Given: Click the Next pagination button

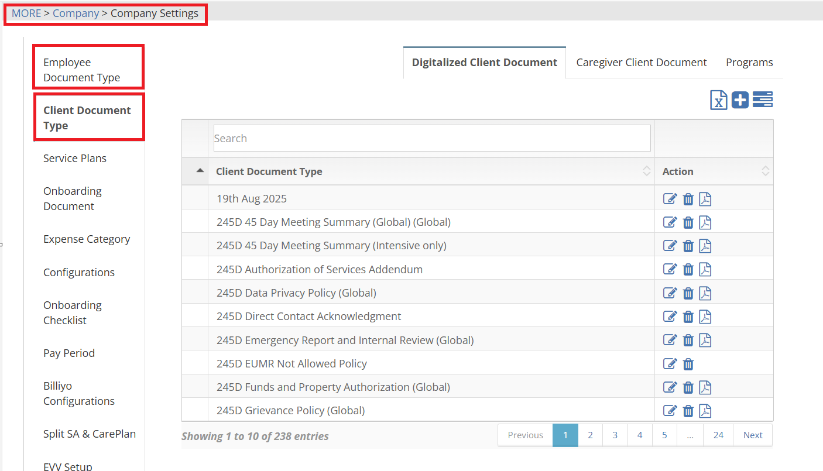Looking at the screenshot, I should click(x=752, y=435).
